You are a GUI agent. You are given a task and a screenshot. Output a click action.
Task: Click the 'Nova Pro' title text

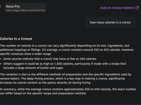click(x=13, y=6)
